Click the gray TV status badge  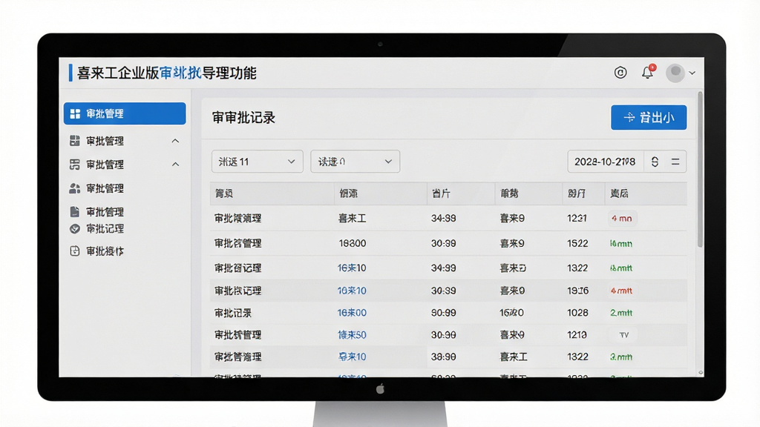tap(623, 334)
